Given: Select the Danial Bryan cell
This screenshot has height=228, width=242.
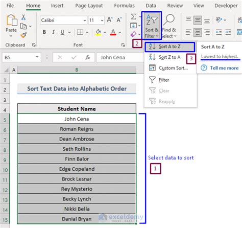Looking at the screenshot, I should [x=77, y=219].
